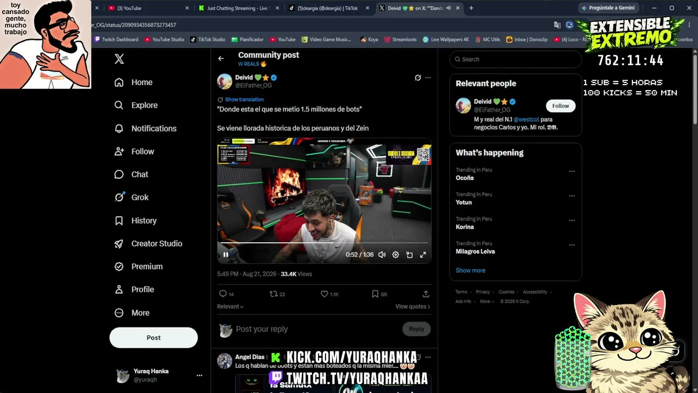The width and height of the screenshot is (698, 393).
Task: Go back with the Community post arrow
Action: [221, 58]
